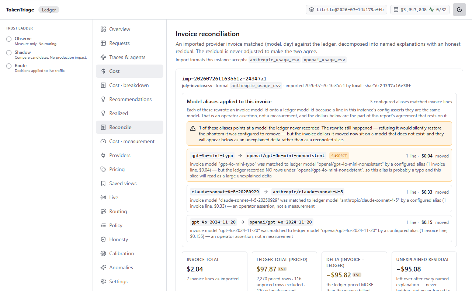
Task: Click the Invoice reconciliation heading
Action: [208, 34]
